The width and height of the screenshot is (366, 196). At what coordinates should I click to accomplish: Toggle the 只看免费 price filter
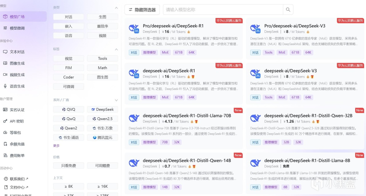click(69, 166)
